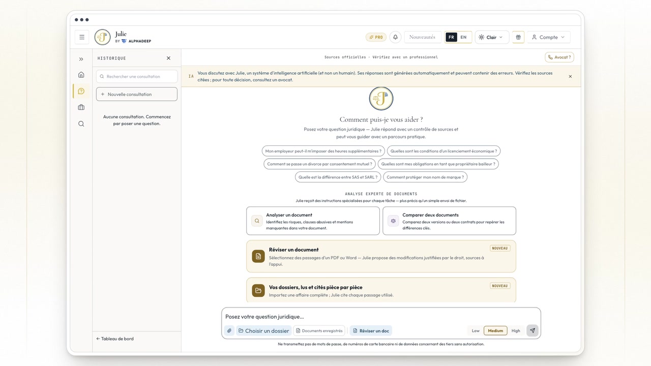Select the divorce par consentement mutuel suggestion
This screenshot has width=651, height=366.
pyautogui.click(x=319, y=164)
